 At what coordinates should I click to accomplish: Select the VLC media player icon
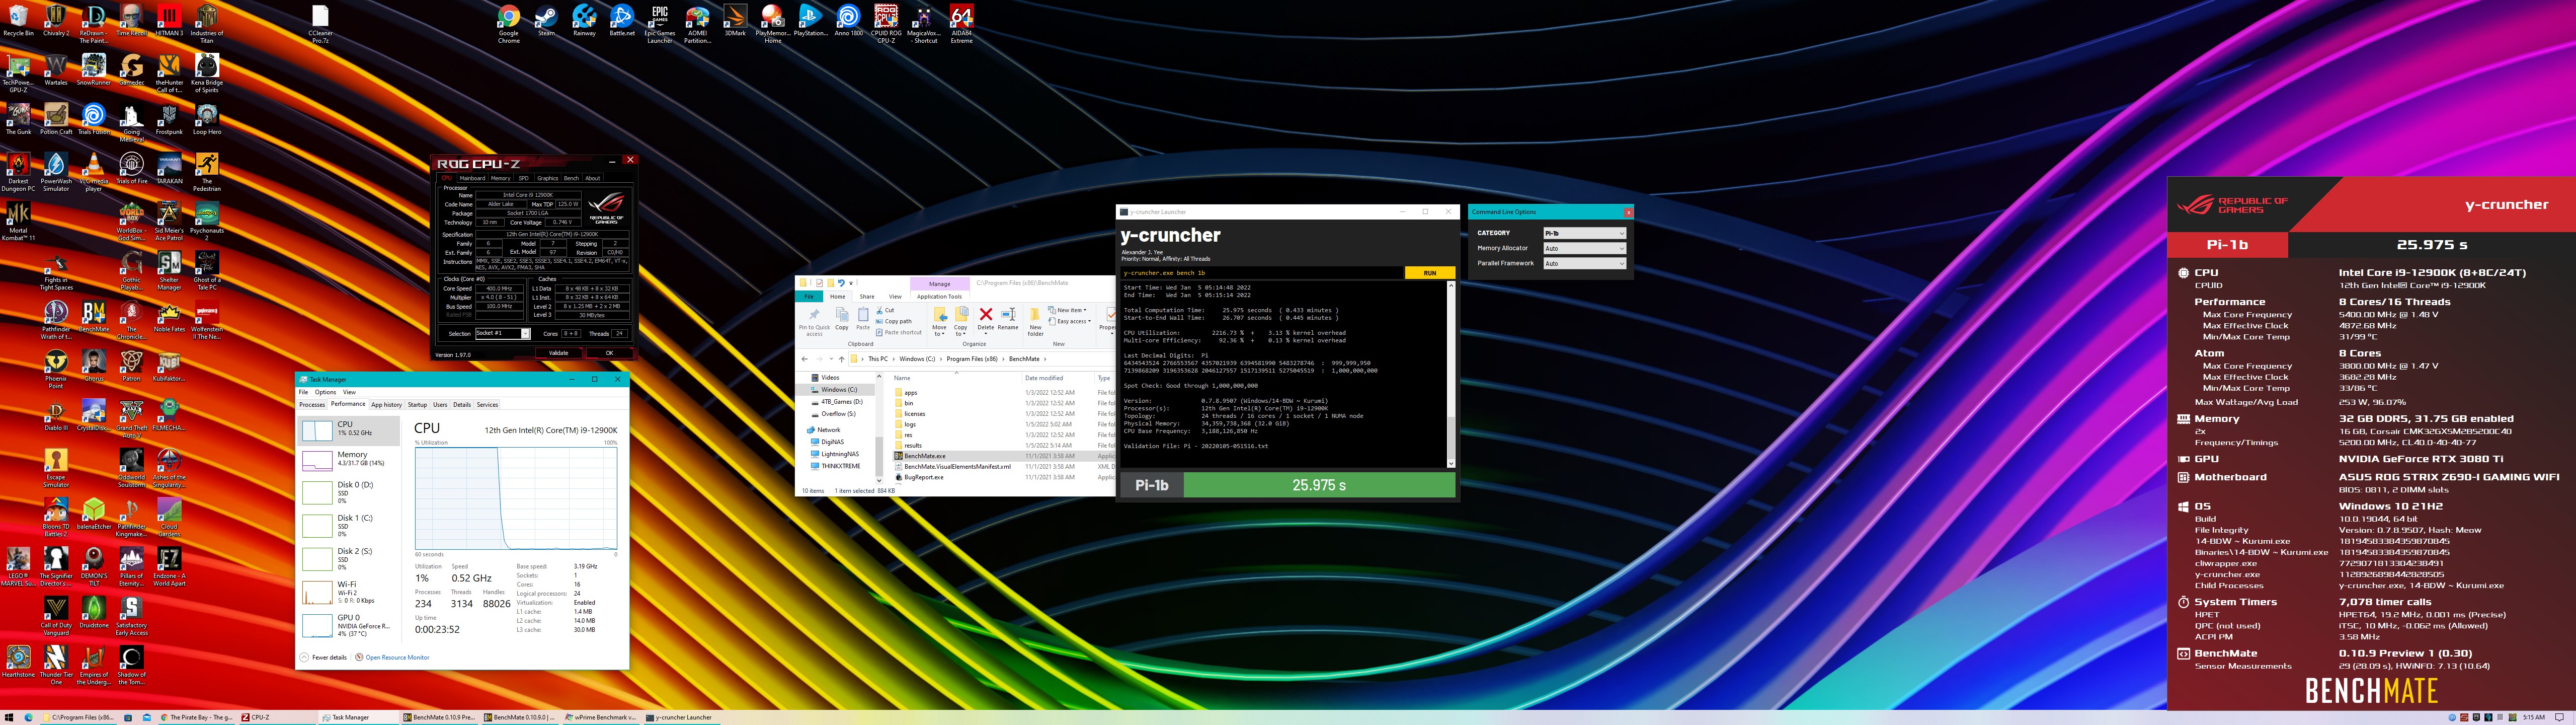click(x=93, y=172)
